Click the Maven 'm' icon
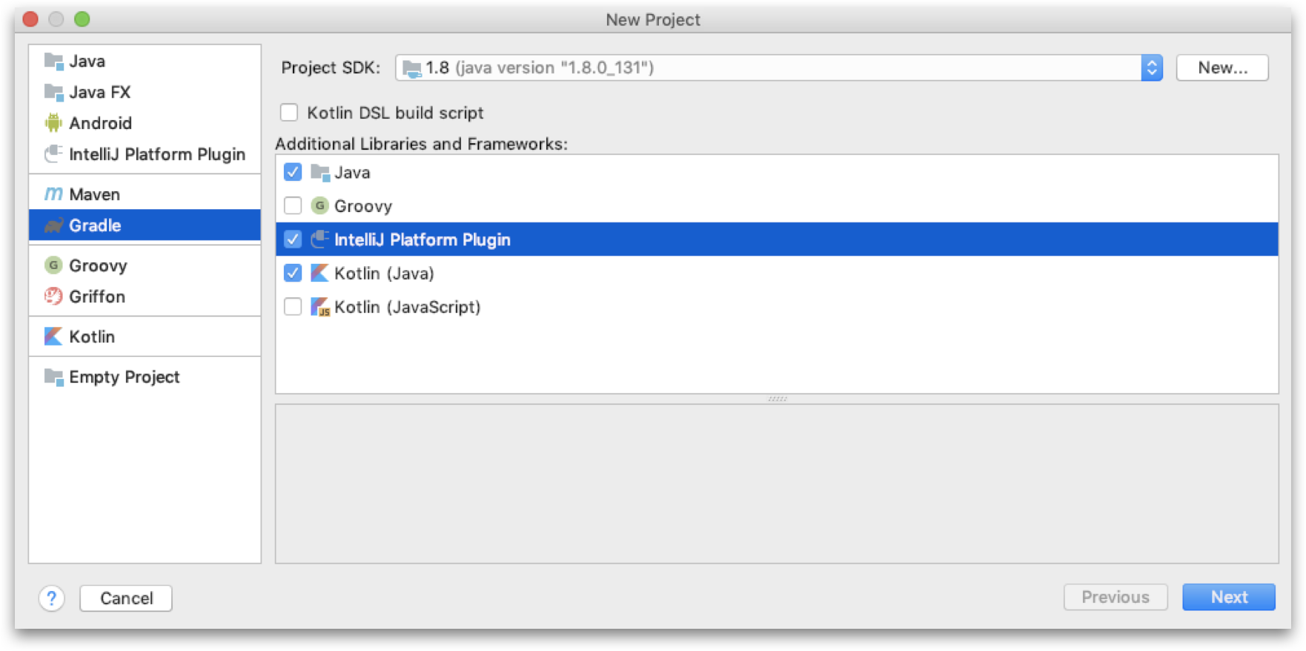 coord(53,194)
